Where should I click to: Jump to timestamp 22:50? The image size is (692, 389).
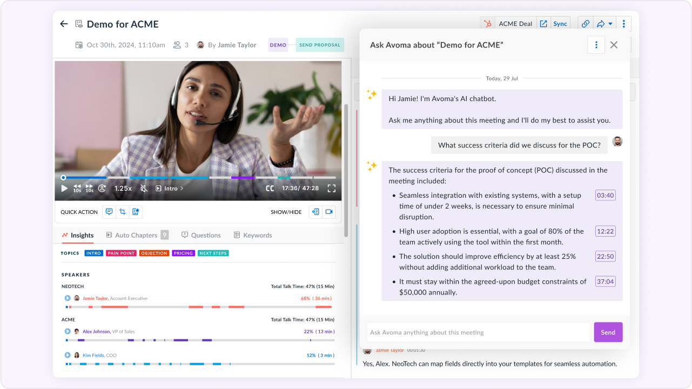[x=605, y=256]
